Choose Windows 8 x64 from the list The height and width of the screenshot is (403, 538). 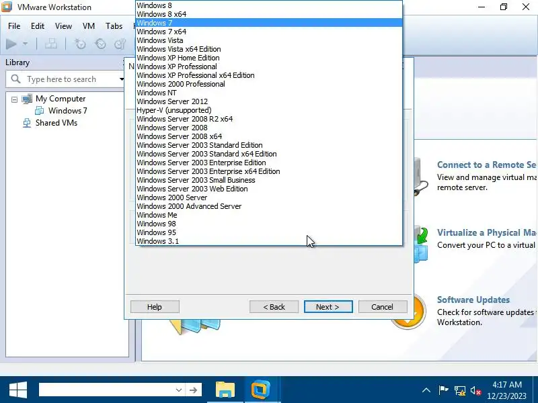pyautogui.click(x=269, y=14)
